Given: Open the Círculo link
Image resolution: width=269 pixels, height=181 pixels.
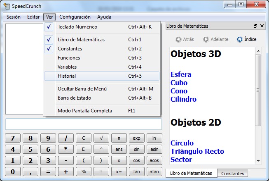Looking at the screenshot, I should tap(182, 143).
